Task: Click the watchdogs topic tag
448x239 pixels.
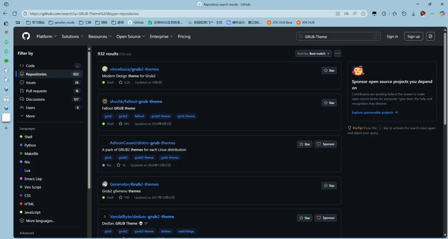Action: coord(186,231)
